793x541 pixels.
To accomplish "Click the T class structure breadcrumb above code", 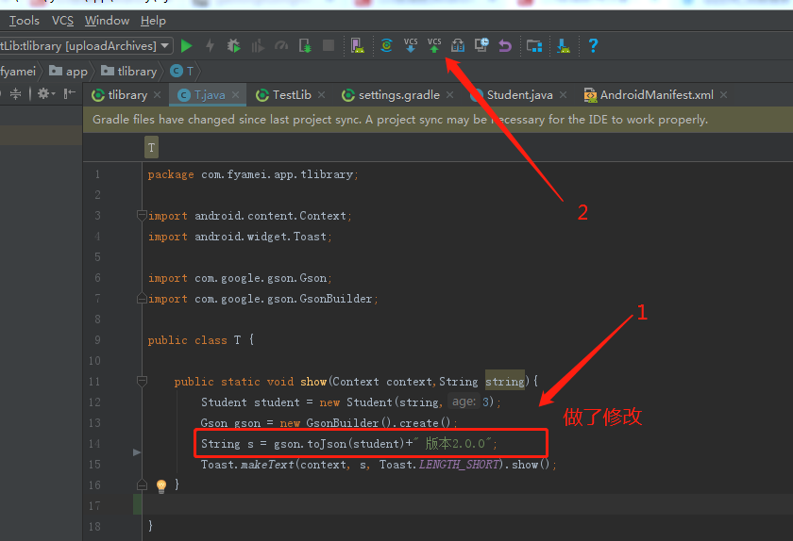I will click(x=151, y=148).
